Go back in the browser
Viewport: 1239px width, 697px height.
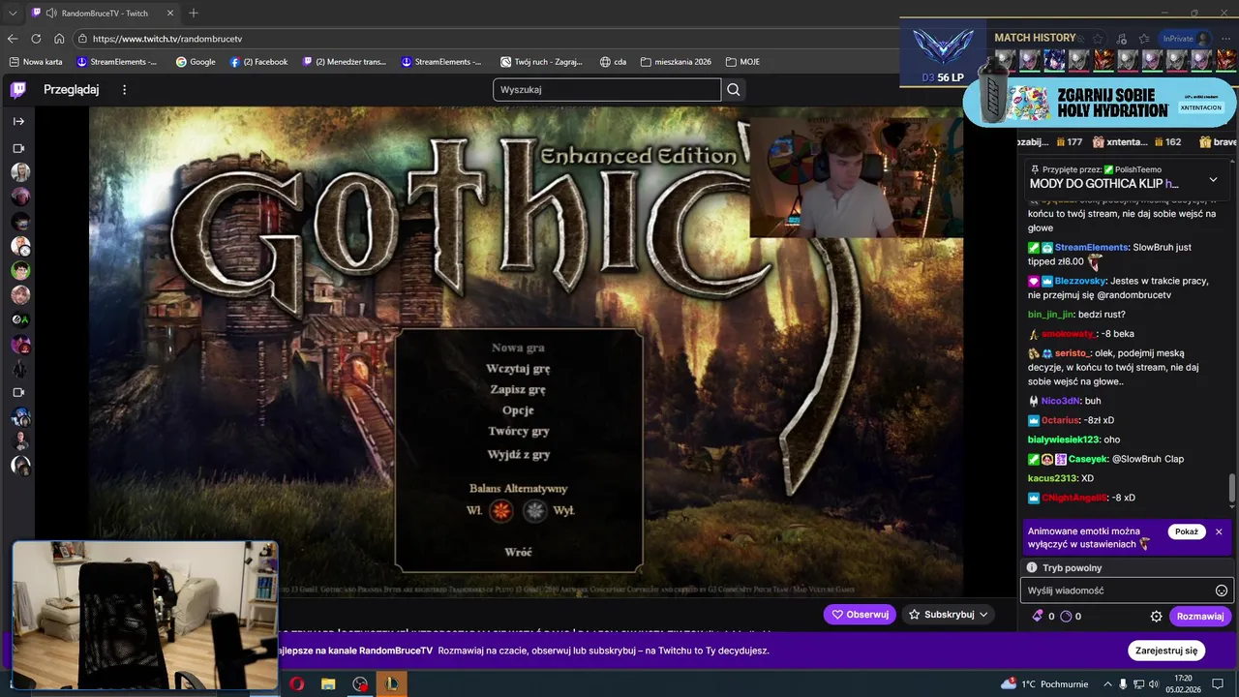click(13, 39)
